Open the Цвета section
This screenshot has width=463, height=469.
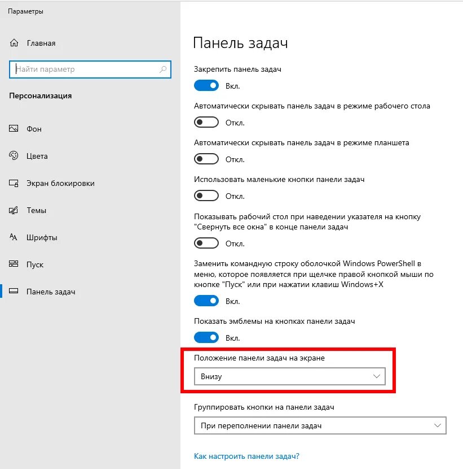tap(37, 156)
